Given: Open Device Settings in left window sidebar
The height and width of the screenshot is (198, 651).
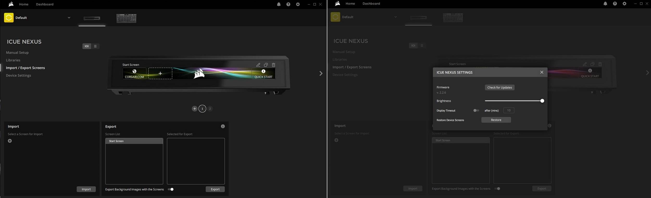Looking at the screenshot, I should [18, 75].
